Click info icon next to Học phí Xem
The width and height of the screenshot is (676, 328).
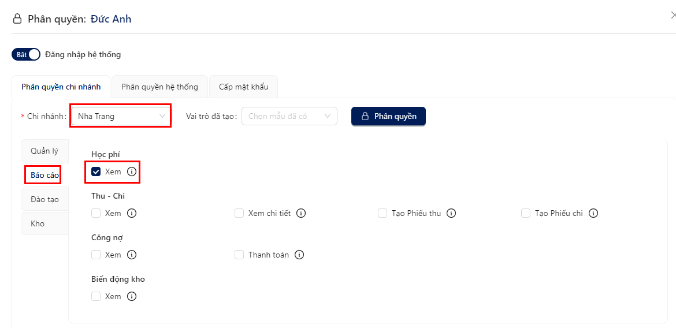click(x=132, y=172)
